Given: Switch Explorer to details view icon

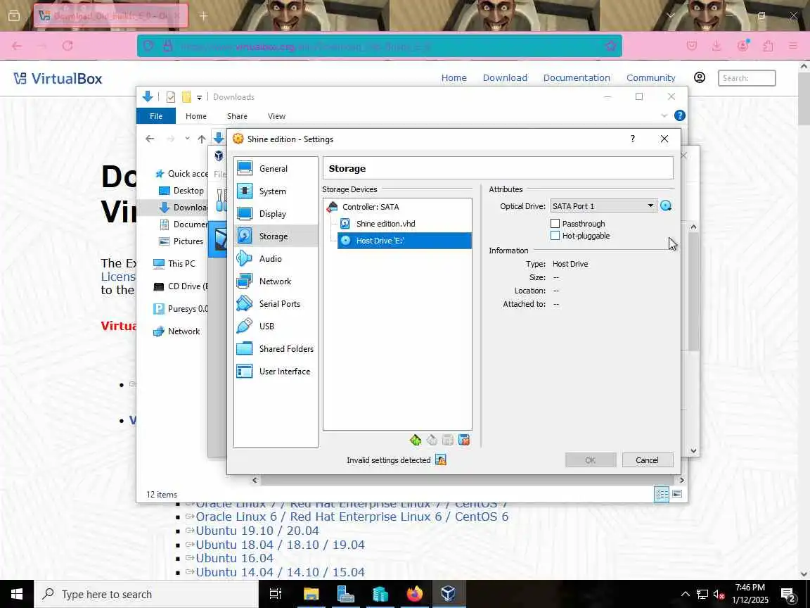Looking at the screenshot, I should [662, 494].
